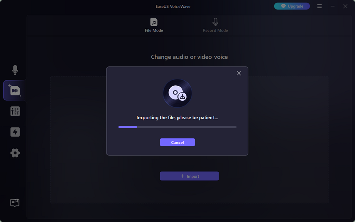Open settings via the gear icon
355x222 pixels.
pyautogui.click(x=15, y=153)
